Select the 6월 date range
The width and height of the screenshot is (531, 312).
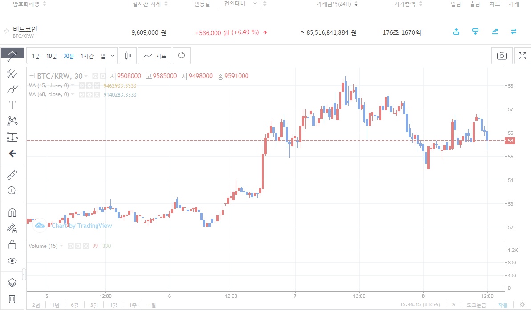click(74, 305)
